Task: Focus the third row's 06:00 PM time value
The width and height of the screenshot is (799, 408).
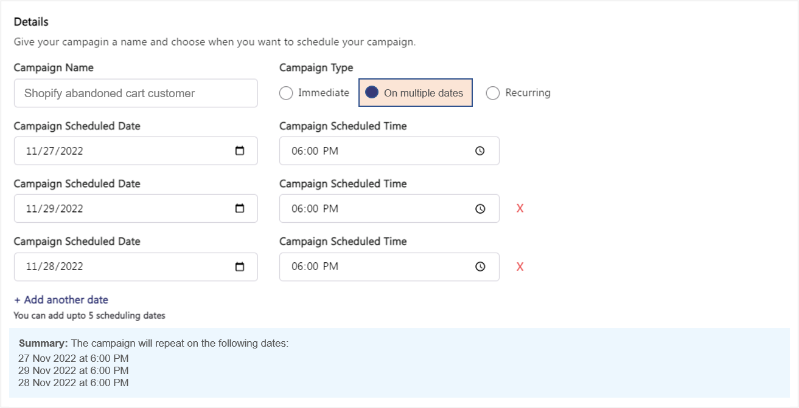Action: [x=315, y=267]
